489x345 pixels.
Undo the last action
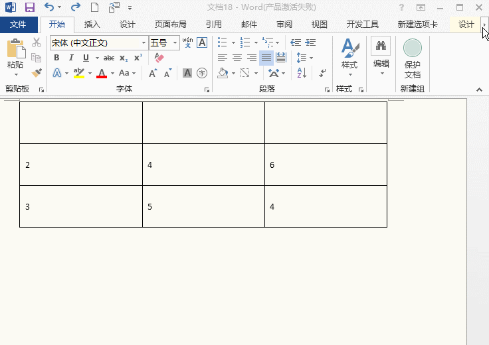[49, 7]
